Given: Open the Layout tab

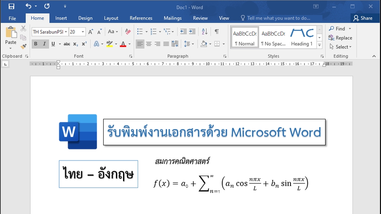Looking at the screenshot, I should pos(111,18).
